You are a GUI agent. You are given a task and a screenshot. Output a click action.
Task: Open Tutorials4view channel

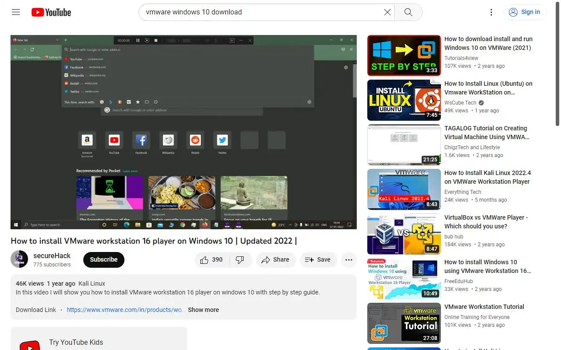point(461,58)
